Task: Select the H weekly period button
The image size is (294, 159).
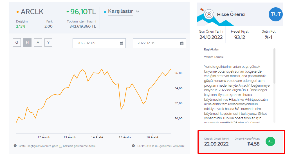Action: [x=27, y=42]
